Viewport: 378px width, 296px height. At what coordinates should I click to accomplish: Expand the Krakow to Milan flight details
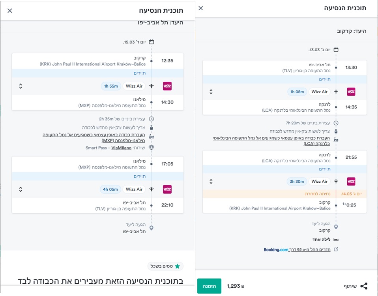click(x=21, y=86)
